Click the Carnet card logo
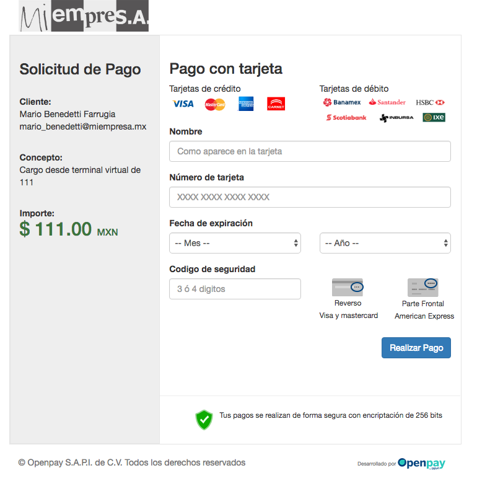477x486 pixels. click(276, 104)
